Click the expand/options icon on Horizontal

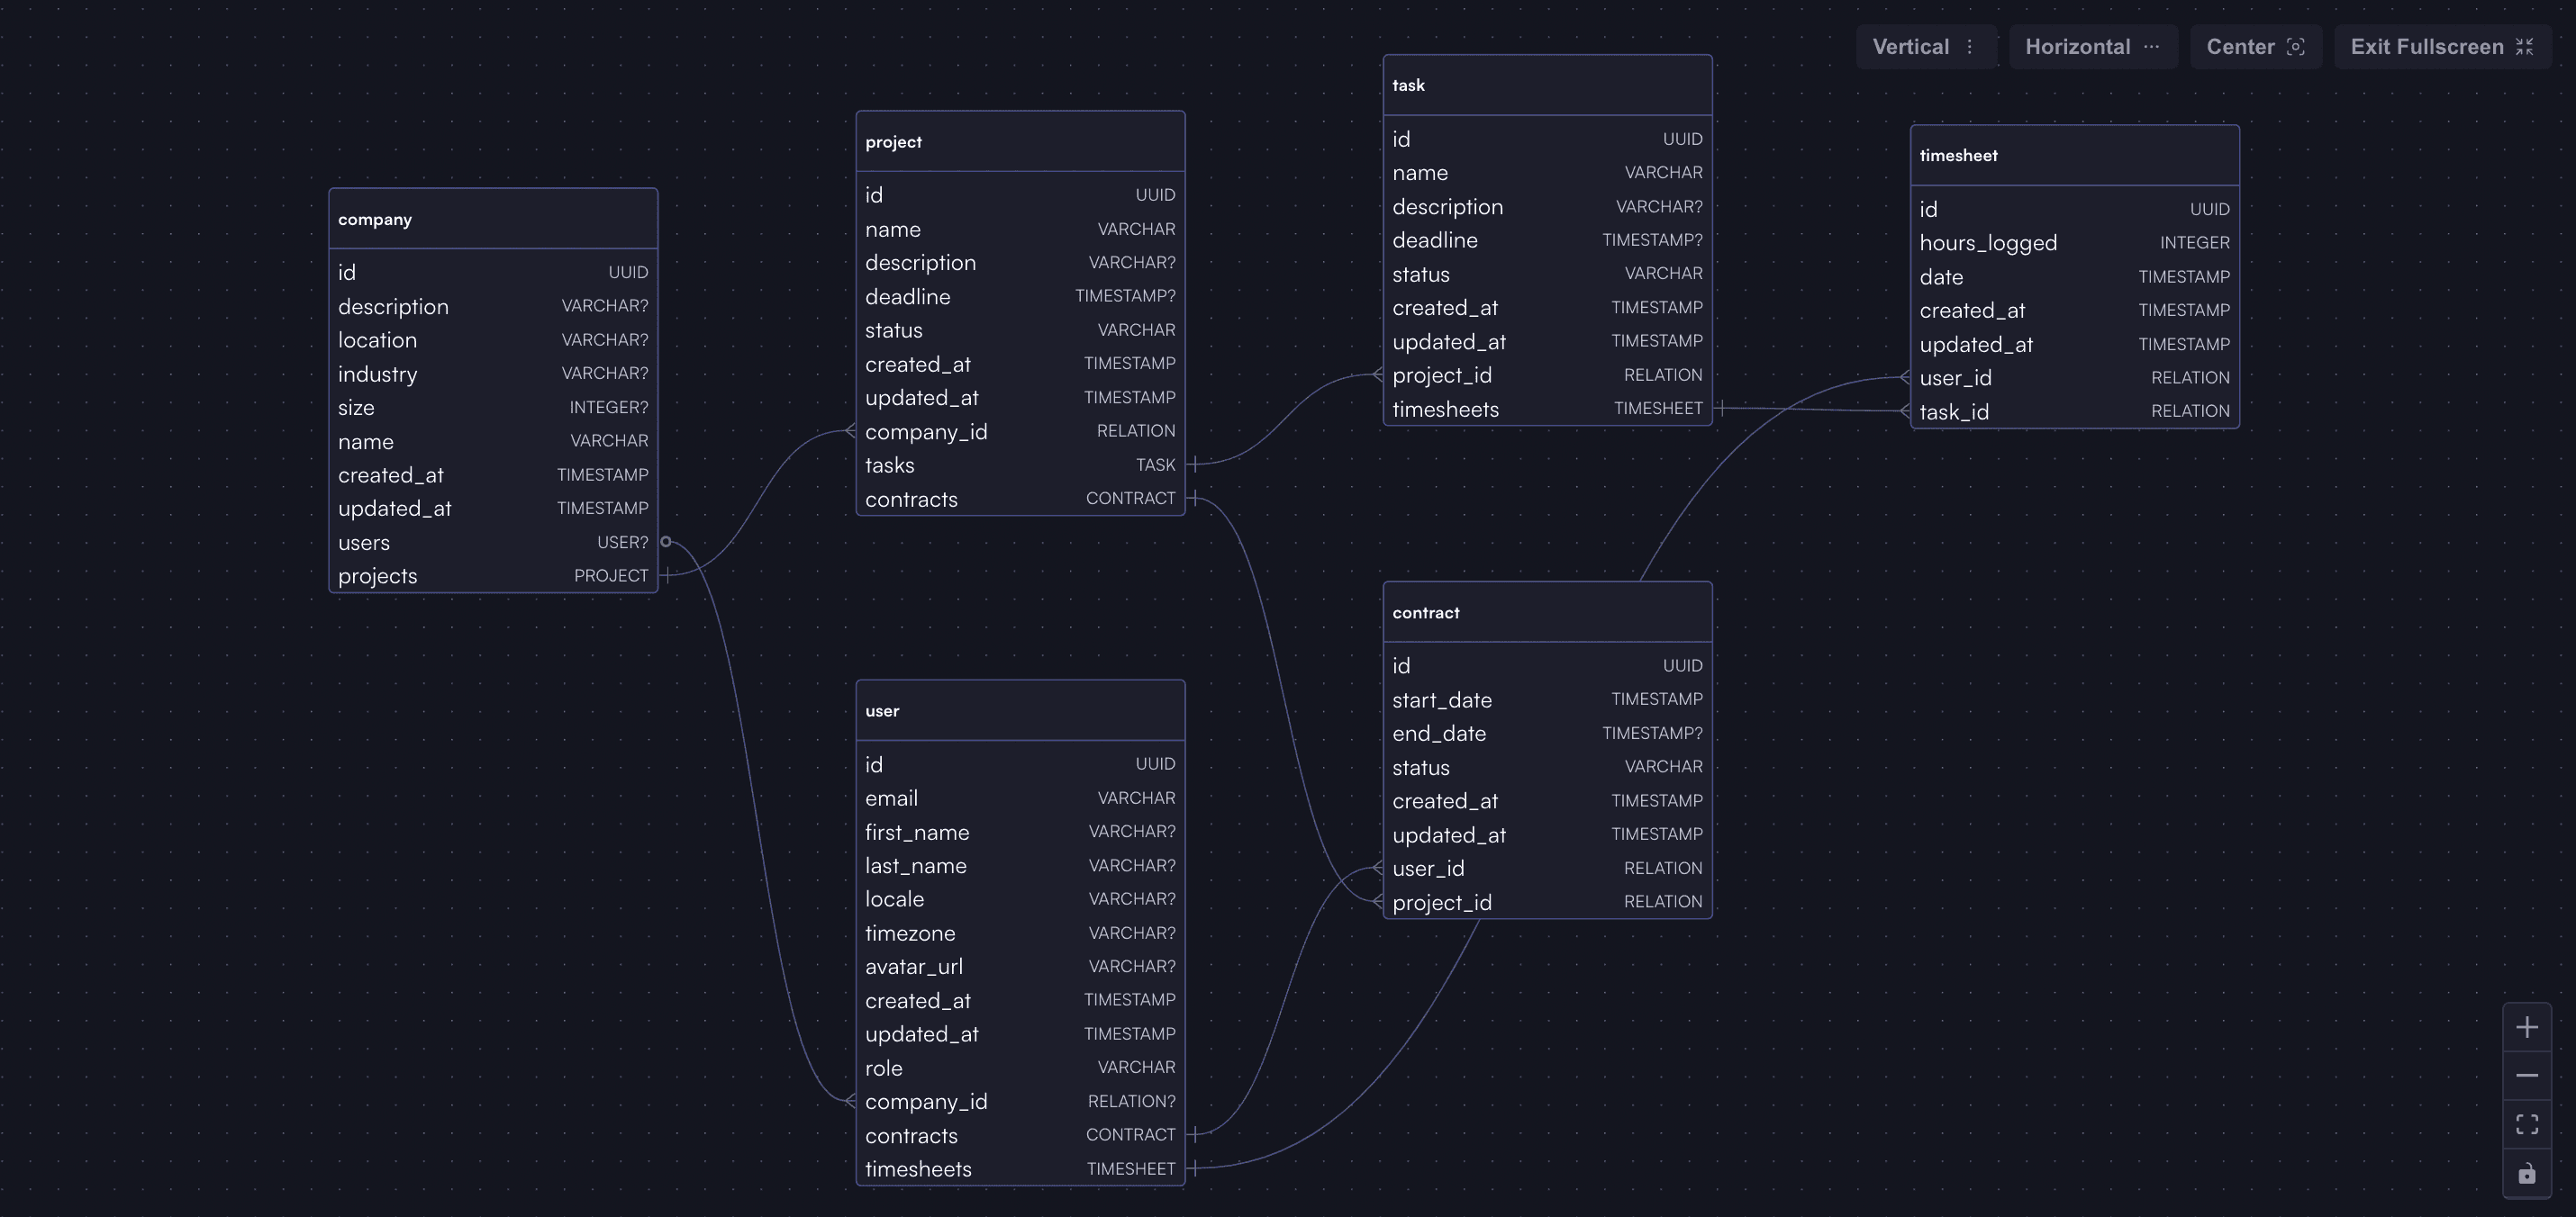(2154, 44)
